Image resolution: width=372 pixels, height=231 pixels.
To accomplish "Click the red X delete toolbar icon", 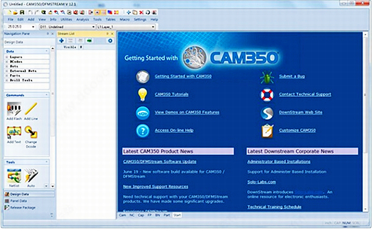I will coord(141,12).
